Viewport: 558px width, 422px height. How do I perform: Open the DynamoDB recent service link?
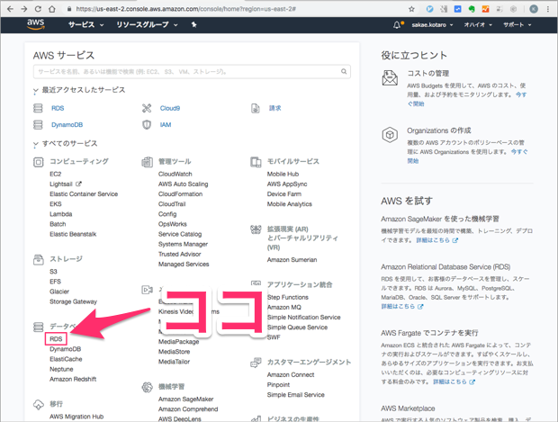point(67,125)
